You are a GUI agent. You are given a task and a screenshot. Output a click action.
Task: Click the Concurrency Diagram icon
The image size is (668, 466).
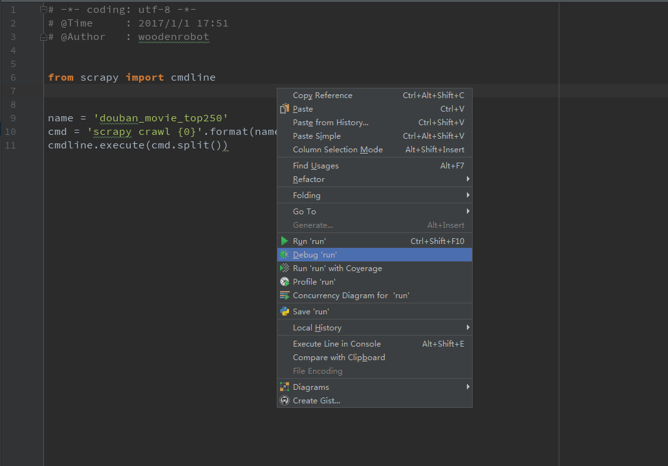tap(285, 296)
